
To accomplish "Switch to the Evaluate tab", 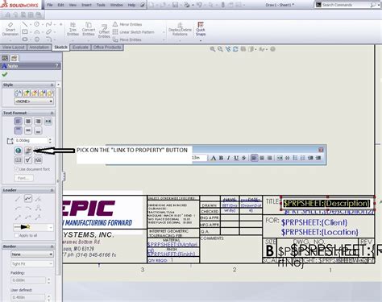I will (81, 48).
